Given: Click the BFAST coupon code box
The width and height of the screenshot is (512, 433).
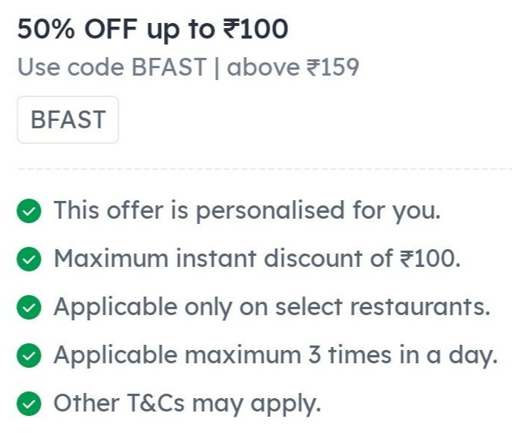Looking at the screenshot, I should [68, 119].
